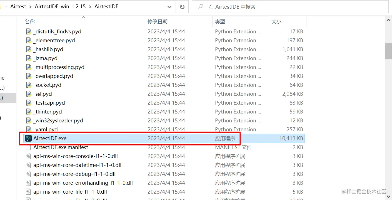This screenshot has width=392, height=200.
Task: Expand the chevron after Airtest in path
Action: click(30, 7)
